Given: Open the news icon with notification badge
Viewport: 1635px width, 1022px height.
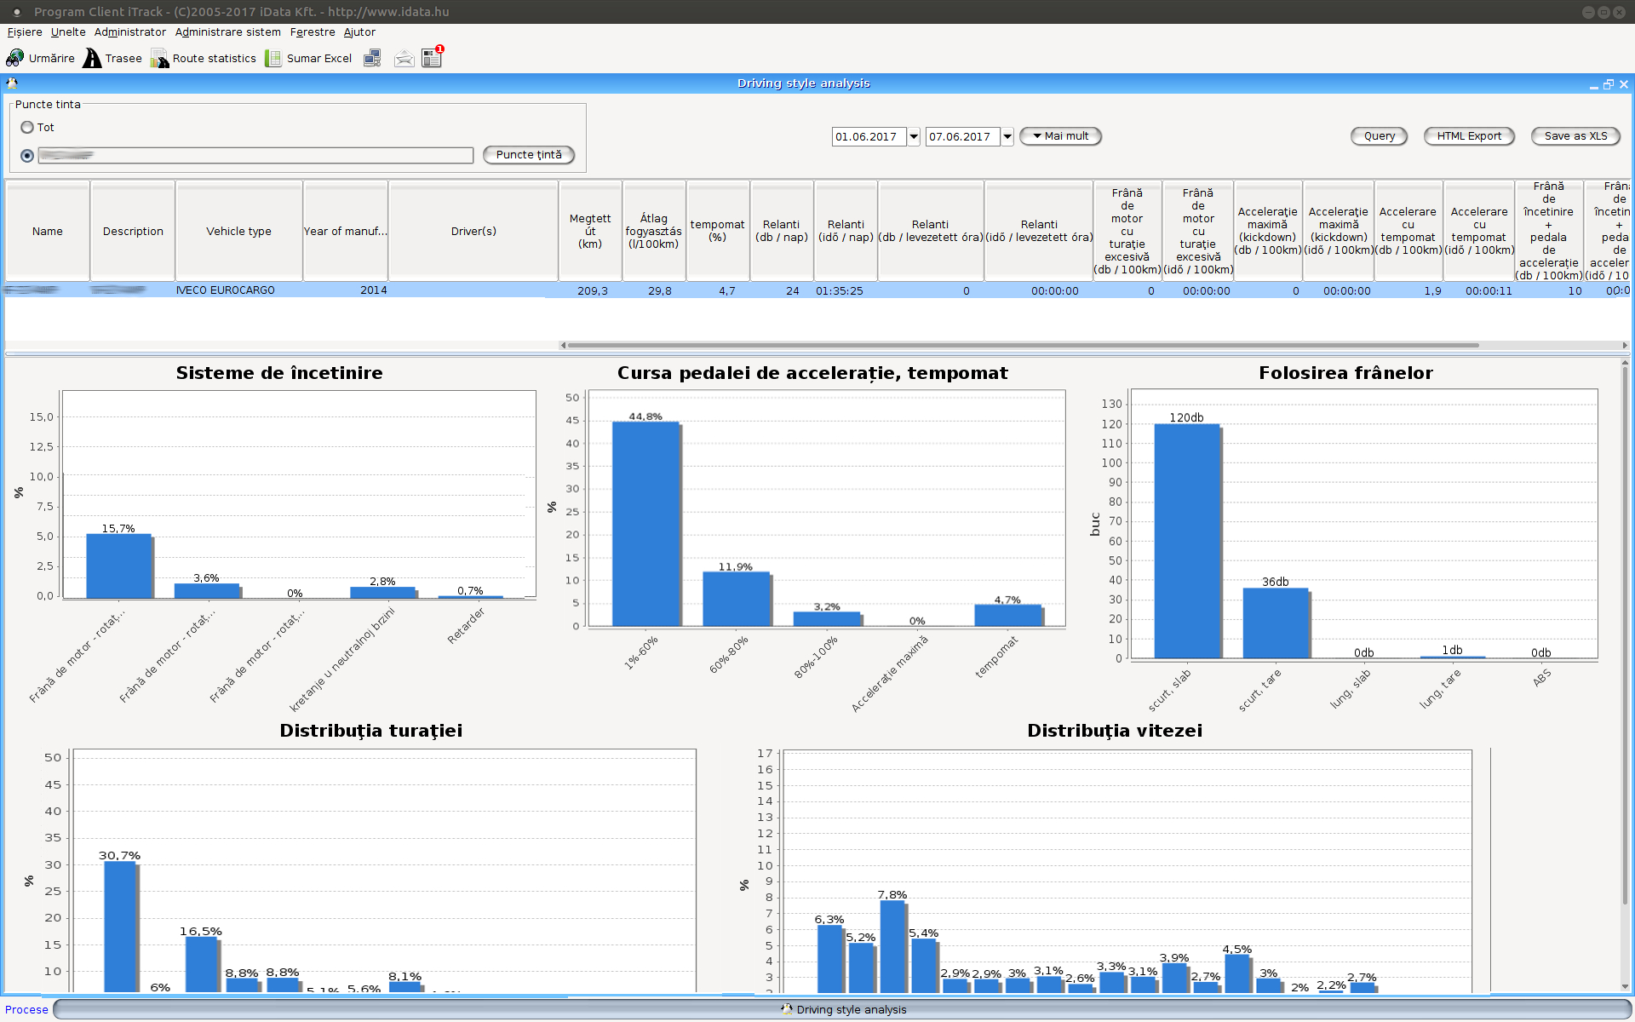Looking at the screenshot, I should tap(432, 57).
